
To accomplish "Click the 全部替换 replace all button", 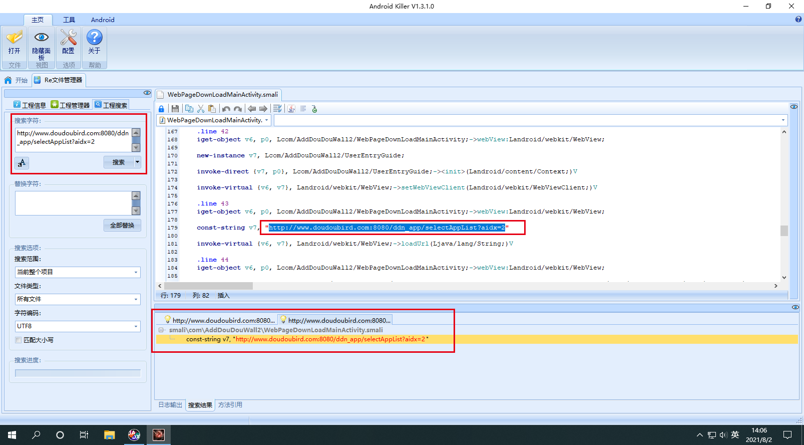I will 122,226.
